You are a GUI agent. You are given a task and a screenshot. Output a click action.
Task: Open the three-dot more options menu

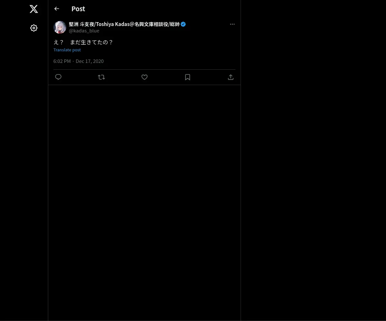[232, 24]
